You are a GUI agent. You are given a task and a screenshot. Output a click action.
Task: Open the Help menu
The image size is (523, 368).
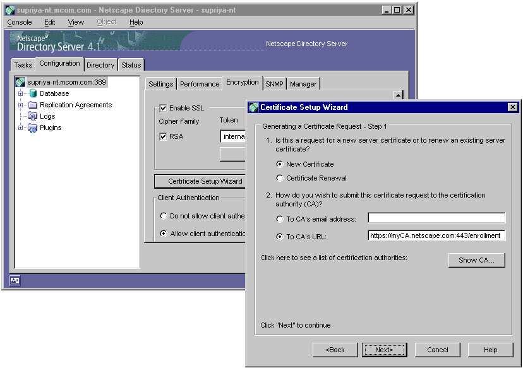click(136, 22)
